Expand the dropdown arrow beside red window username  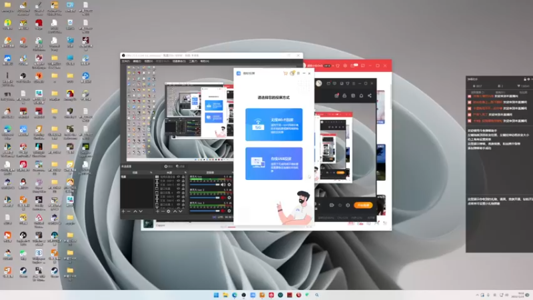(332, 65)
